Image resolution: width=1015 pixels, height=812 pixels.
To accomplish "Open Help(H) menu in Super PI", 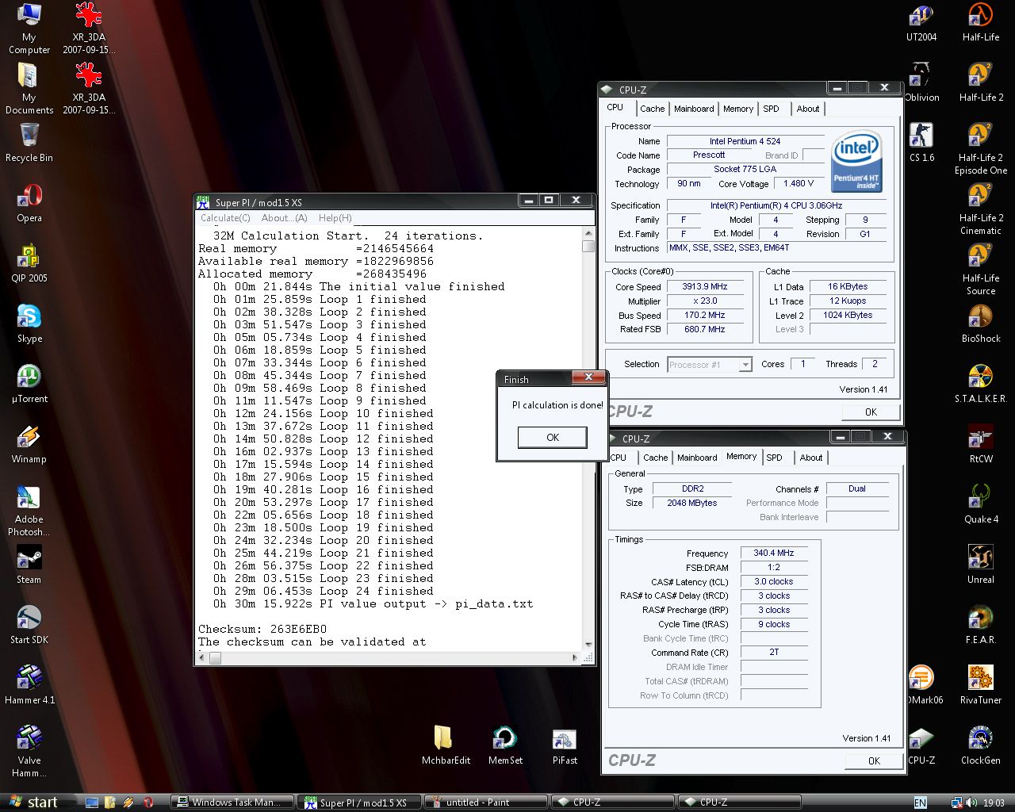I will point(335,218).
